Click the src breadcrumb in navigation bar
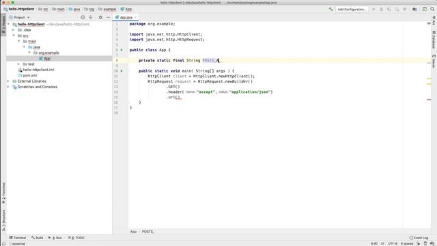This screenshot has height=246, width=437. tap(43, 9)
